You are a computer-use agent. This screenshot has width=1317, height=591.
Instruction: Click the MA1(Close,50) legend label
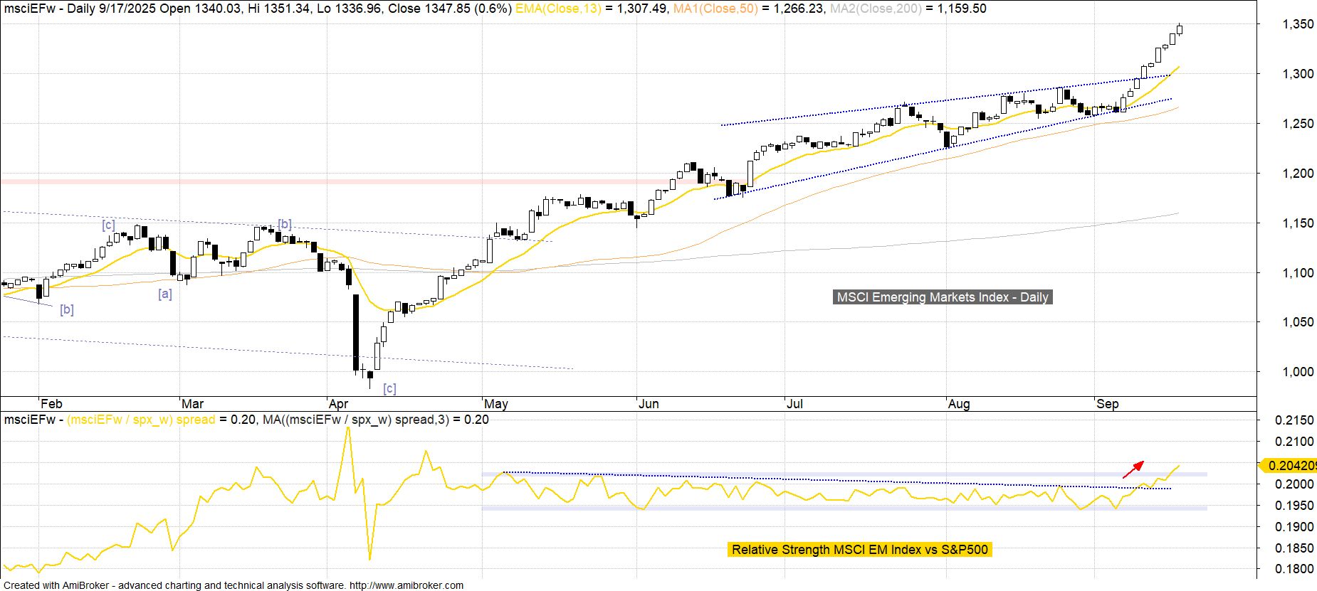pyautogui.click(x=714, y=9)
